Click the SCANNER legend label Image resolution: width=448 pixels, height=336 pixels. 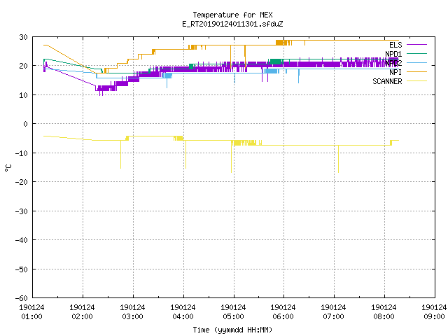pyautogui.click(x=387, y=81)
